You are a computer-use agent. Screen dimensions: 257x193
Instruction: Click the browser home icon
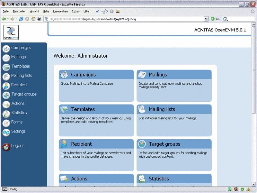[33, 19]
